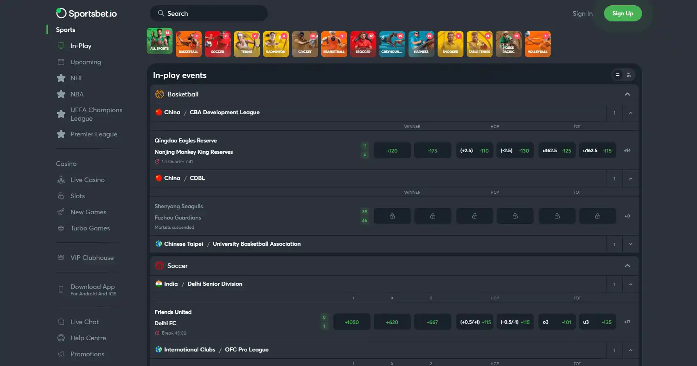Open the Basketball sport category tile
The width and height of the screenshot is (697, 366).
point(189,44)
